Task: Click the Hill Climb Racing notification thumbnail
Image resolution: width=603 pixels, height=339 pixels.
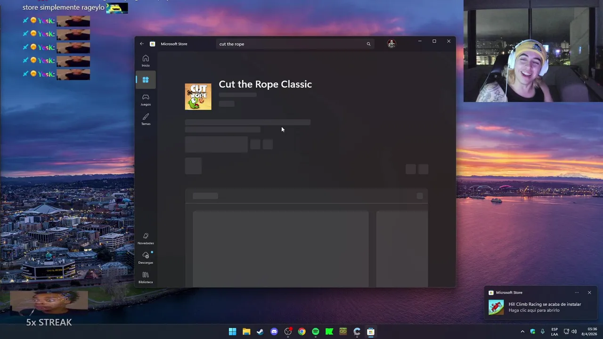Action: coord(496,307)
